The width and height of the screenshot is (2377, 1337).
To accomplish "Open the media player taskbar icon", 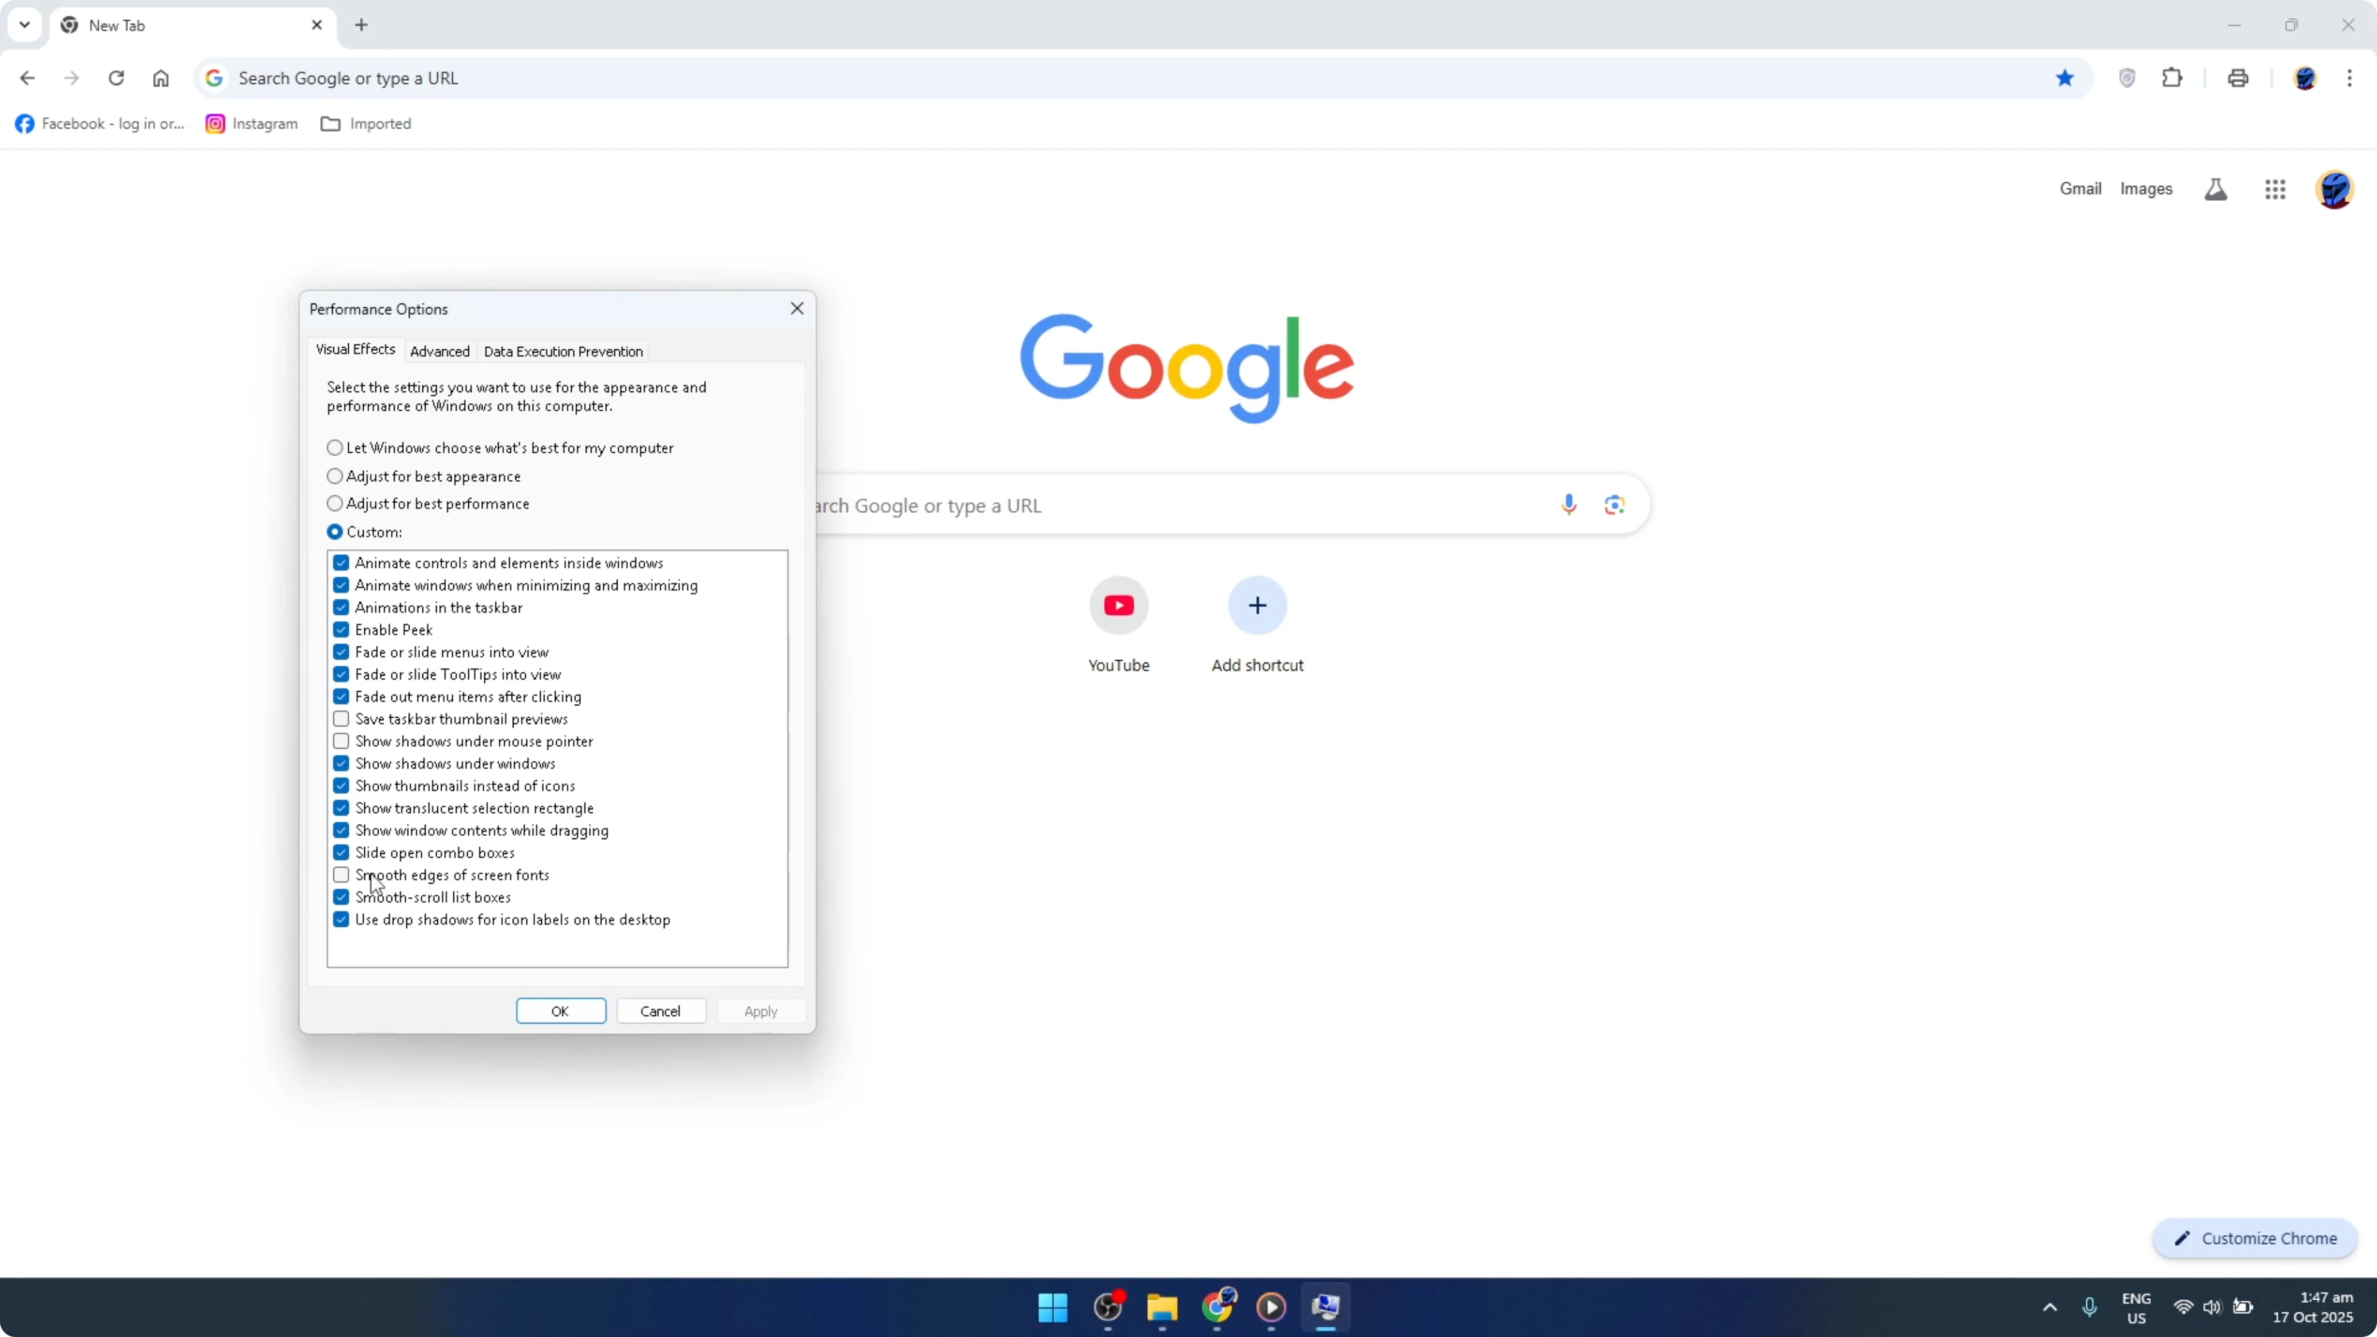I will point(1272,1307).
